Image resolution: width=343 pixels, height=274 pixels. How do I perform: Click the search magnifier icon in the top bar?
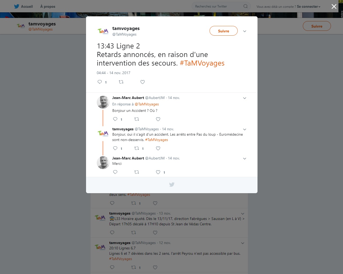(245, 6)
